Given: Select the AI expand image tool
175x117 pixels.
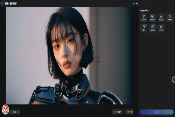Looking at the screenshot, I should [161, 28].
